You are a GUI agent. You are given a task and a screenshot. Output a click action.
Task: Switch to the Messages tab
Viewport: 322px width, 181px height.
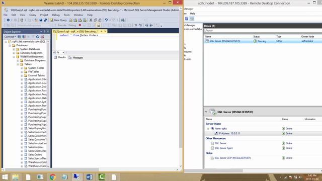75,58
